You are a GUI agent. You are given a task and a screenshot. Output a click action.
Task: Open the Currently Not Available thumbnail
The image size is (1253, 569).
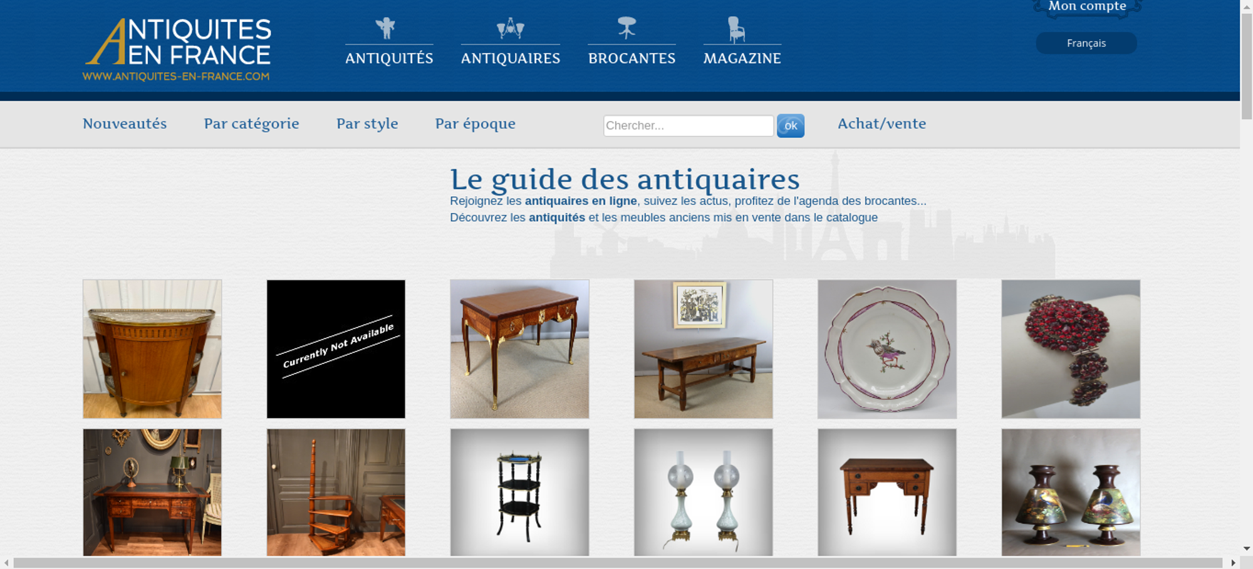point(336,349)
